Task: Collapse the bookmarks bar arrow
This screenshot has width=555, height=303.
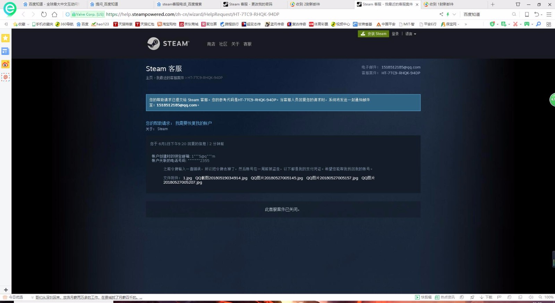Action: tap(6, 24)
